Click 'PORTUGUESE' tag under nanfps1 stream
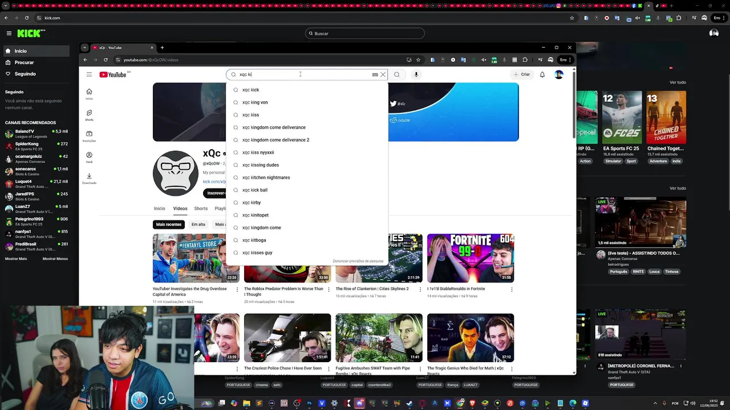730x410 pixels. 622,385
